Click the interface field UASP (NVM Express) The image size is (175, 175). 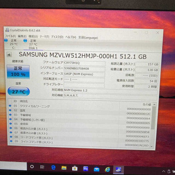tap(84, 74)
